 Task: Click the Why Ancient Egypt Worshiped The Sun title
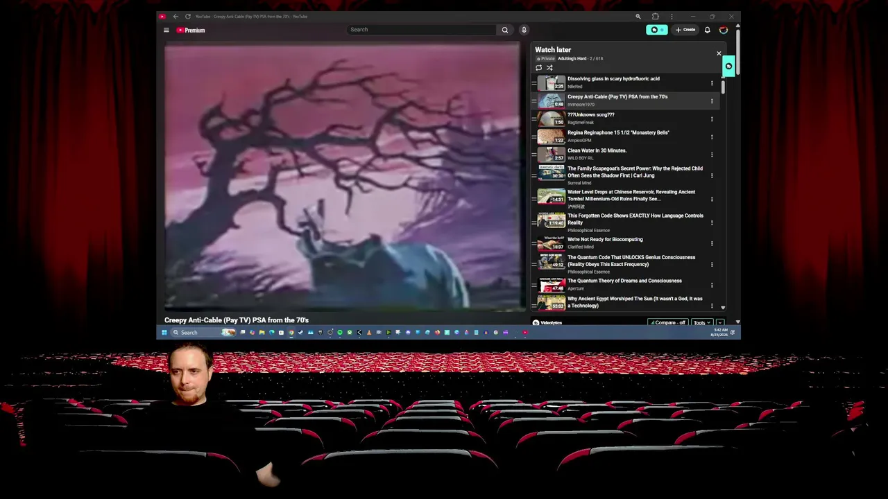[635, 302]
